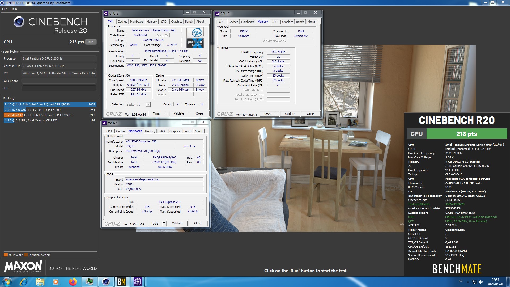This screenshot has width=510, height=287.
Task: Click the Core Voltage value 1.464 V
Action: 172,45
